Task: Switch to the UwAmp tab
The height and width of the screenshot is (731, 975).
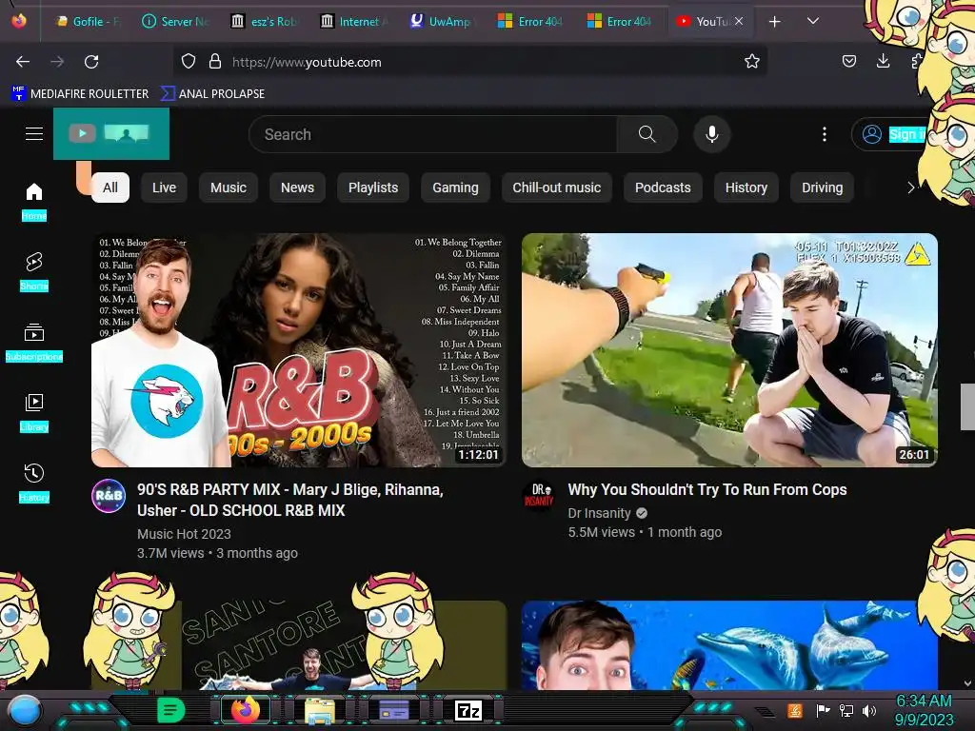Action: pos(444,22)
